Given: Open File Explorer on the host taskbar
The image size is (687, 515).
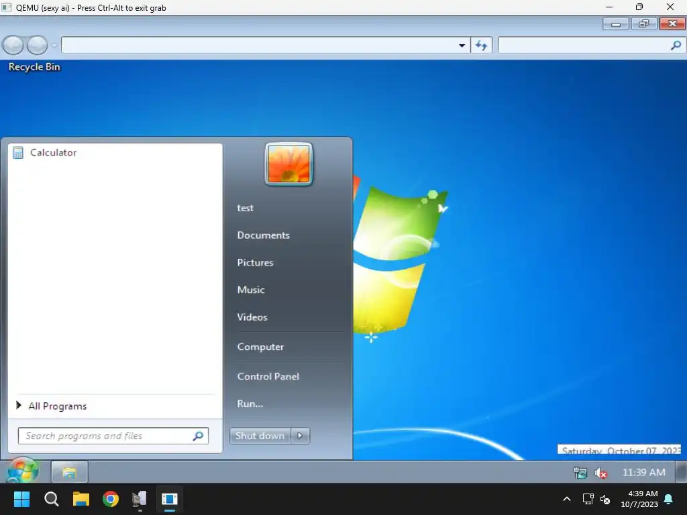Looking at the screenshot, I should click(81, 499).
